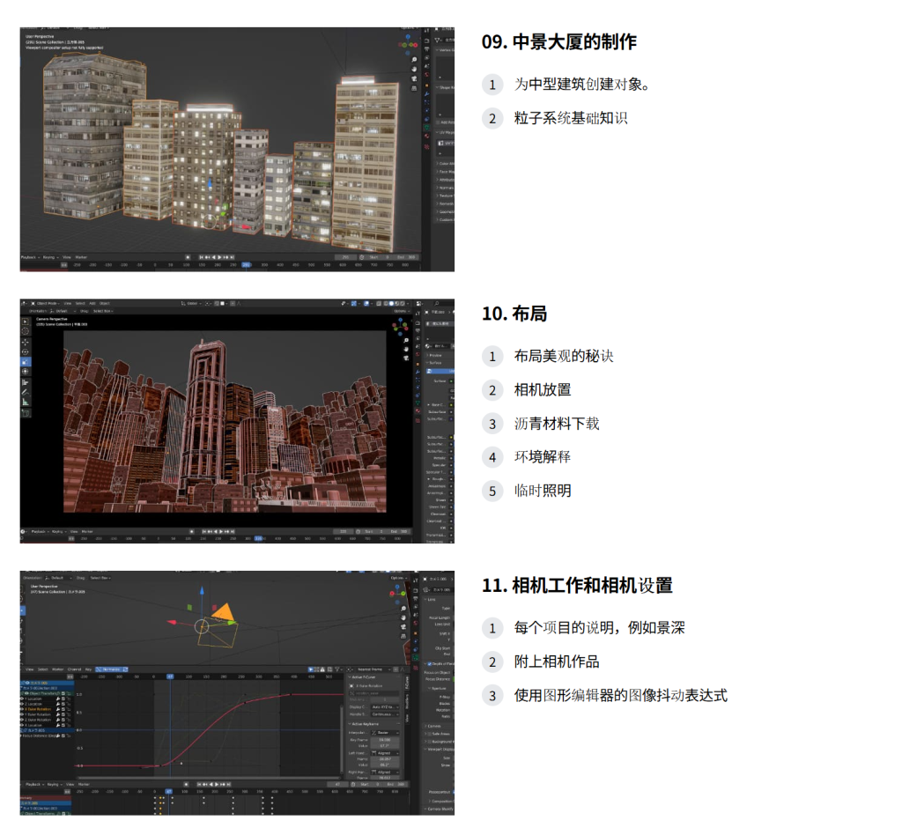This screenshot has width=902, height=828.
Task: Select lesson '相机放置'
Action: pos(543,389)
